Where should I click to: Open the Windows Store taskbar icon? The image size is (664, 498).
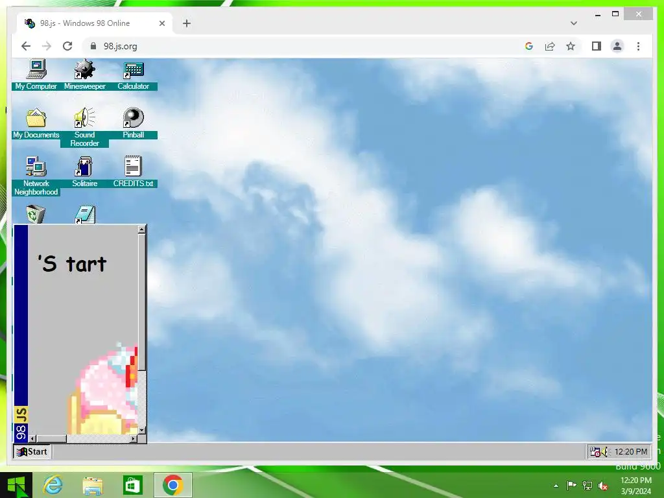tap(132, 485)
